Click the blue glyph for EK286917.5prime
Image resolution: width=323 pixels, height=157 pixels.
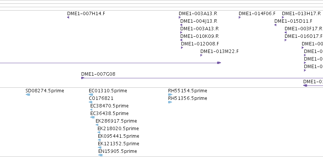tap(97, 125)
